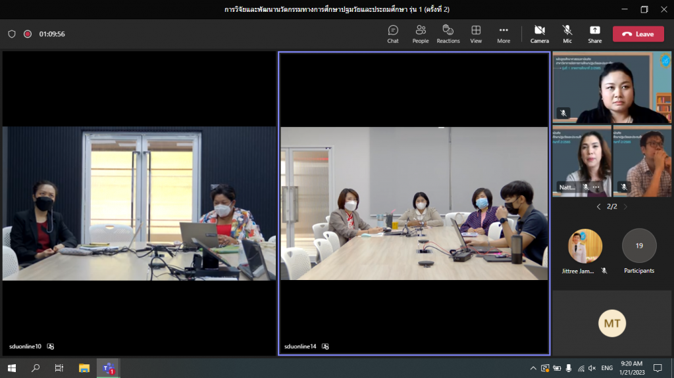This screenshot has width=674, height=378.
Task: Select the sduonline10 video tile
Action: (139, 204)
